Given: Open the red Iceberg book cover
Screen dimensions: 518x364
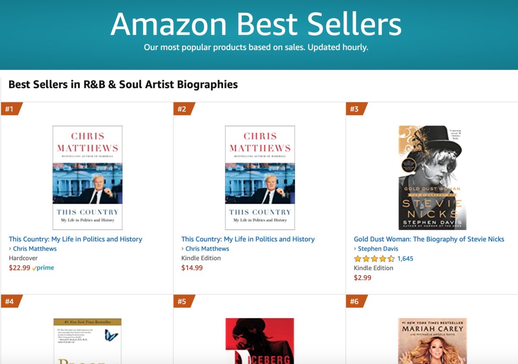Looking at the screenshot, I should tap(260, 341).
